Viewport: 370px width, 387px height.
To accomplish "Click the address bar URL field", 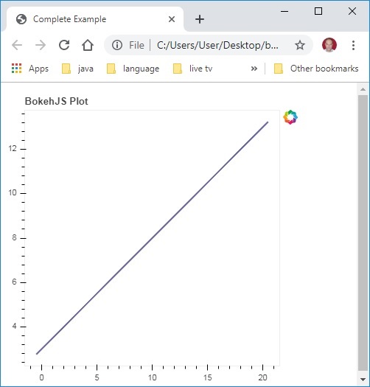I will (x=217, y=45).
